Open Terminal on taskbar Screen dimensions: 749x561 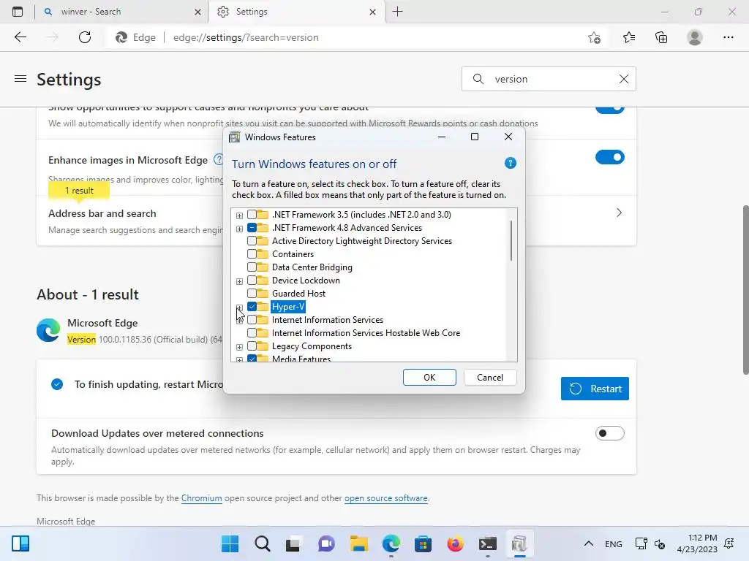click(488, 543)
